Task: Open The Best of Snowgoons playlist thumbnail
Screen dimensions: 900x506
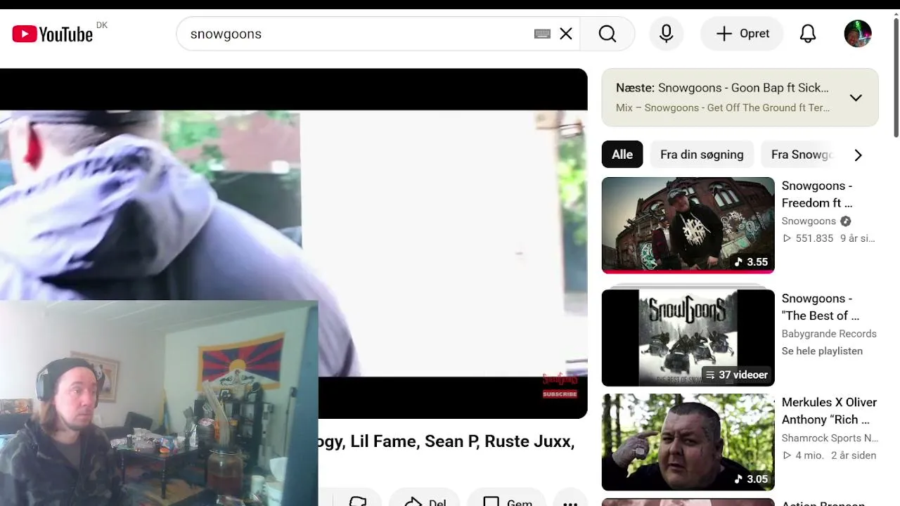Action: point(688,338)
